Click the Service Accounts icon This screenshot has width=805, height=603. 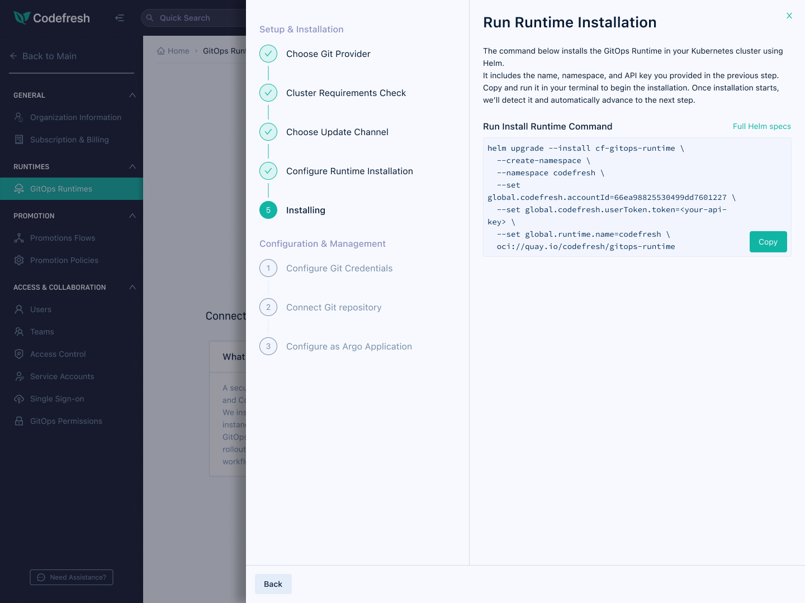click(x=19, y=376)
